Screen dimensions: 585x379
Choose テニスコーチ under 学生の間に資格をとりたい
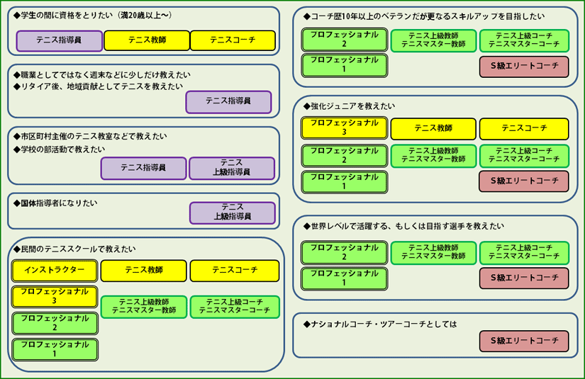[233, 41]
